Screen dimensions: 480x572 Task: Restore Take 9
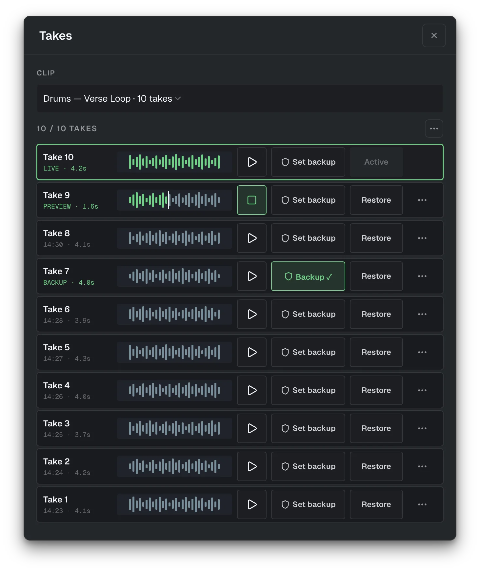(x=376, y=200)
